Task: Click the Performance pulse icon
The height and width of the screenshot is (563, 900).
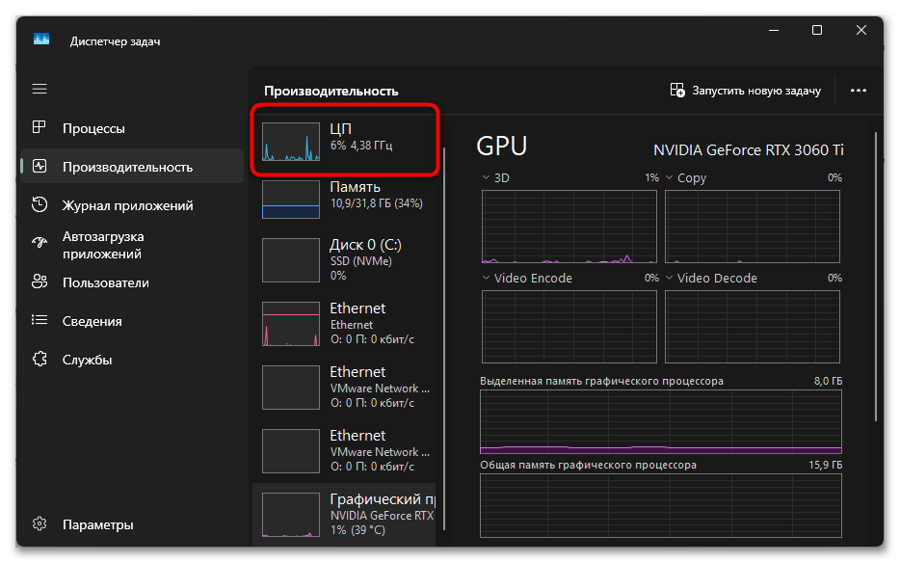Action: (40, 167)
